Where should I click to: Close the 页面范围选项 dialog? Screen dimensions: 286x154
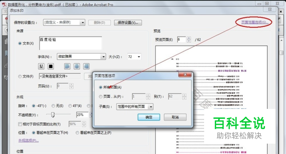(185, 75)
